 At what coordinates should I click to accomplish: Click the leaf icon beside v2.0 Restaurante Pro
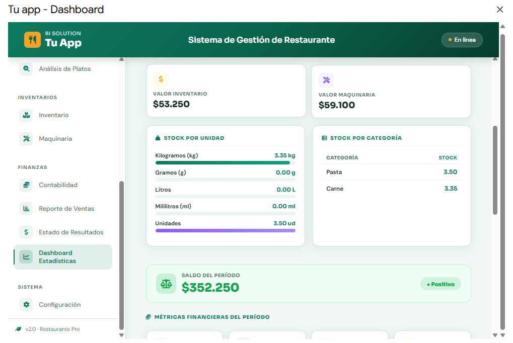click(x=18, y=329)
